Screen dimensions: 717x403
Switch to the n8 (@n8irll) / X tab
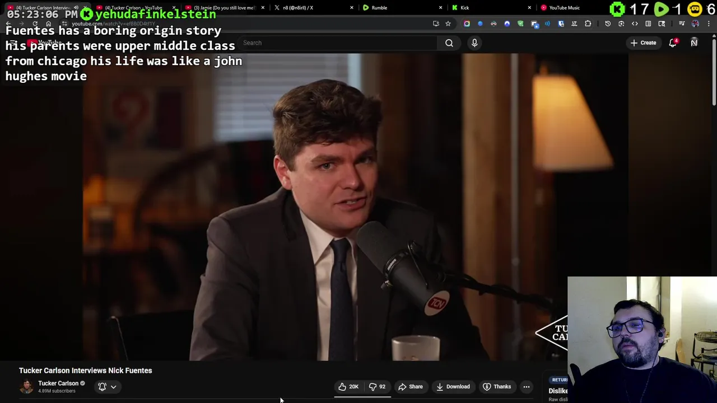[x=313, y=8]
